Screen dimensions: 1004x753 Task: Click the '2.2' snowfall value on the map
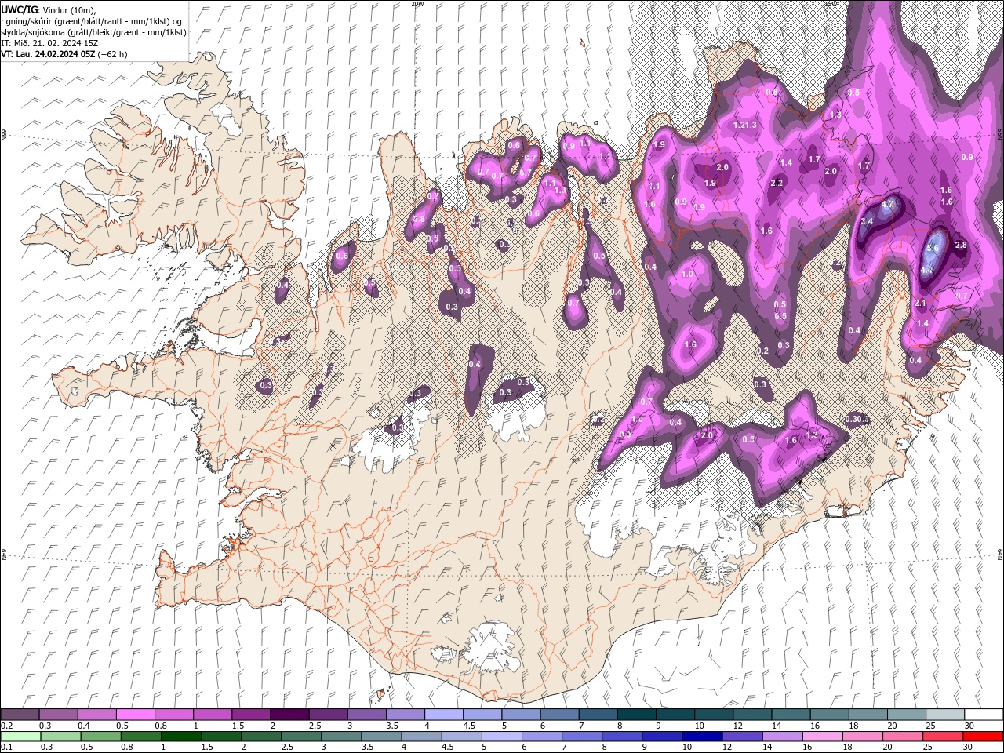click(777, 183)
